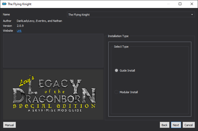Open the Name dropdown arrow
This screenshot has width=198, height=131.
tap(192, 15)
